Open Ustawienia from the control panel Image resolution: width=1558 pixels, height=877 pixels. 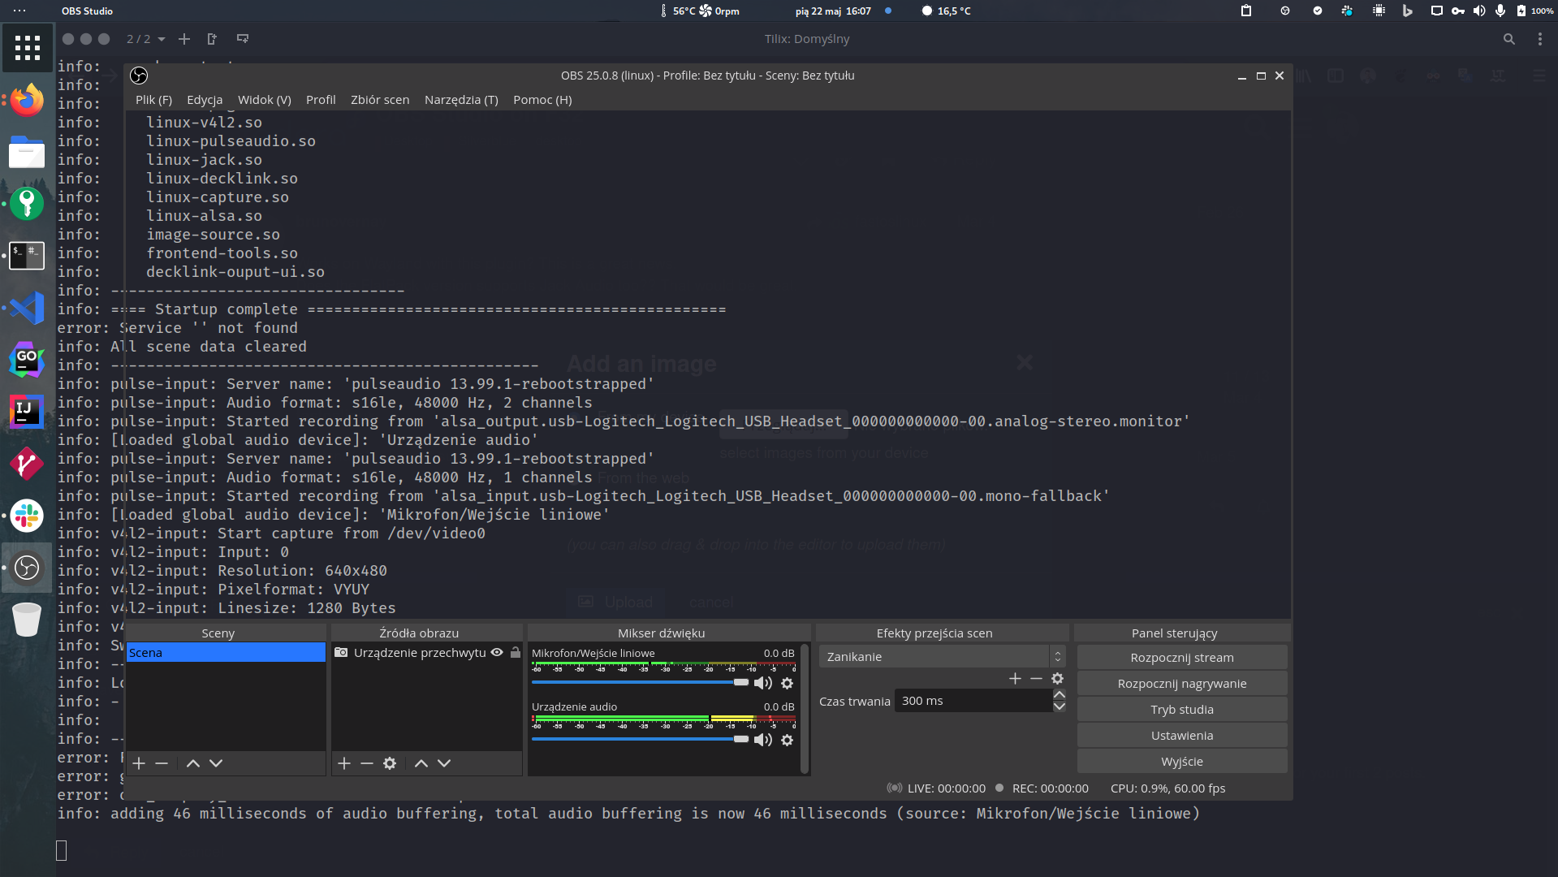(x=1181, y=736)
